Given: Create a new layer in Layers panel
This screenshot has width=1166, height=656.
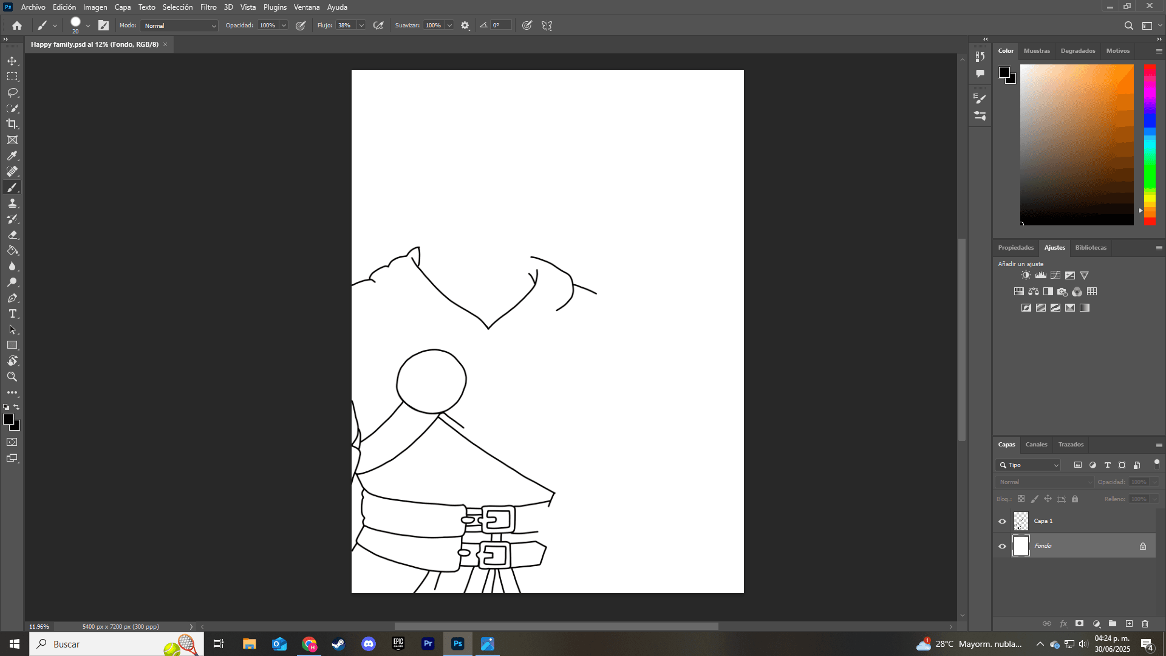Looking at the screenshot, I should tap(1130, 623).
